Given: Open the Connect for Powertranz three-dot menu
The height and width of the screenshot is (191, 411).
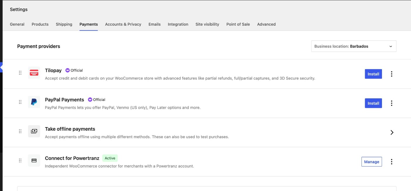Looking at the screenshot, I should [392, 162].
